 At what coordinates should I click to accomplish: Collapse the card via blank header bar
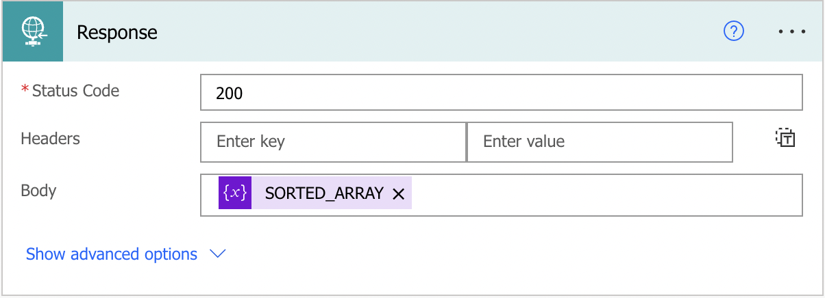[439, 31]
